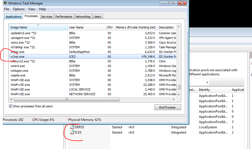Minimize the Task Manager window
The image size is (252, 149).
pos(164,3)
